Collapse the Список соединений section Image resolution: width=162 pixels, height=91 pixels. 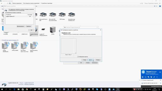coord(142,80)
